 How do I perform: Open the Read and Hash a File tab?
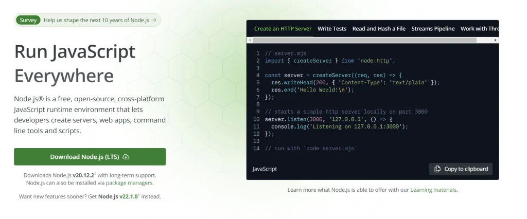(x=379, y=29)
